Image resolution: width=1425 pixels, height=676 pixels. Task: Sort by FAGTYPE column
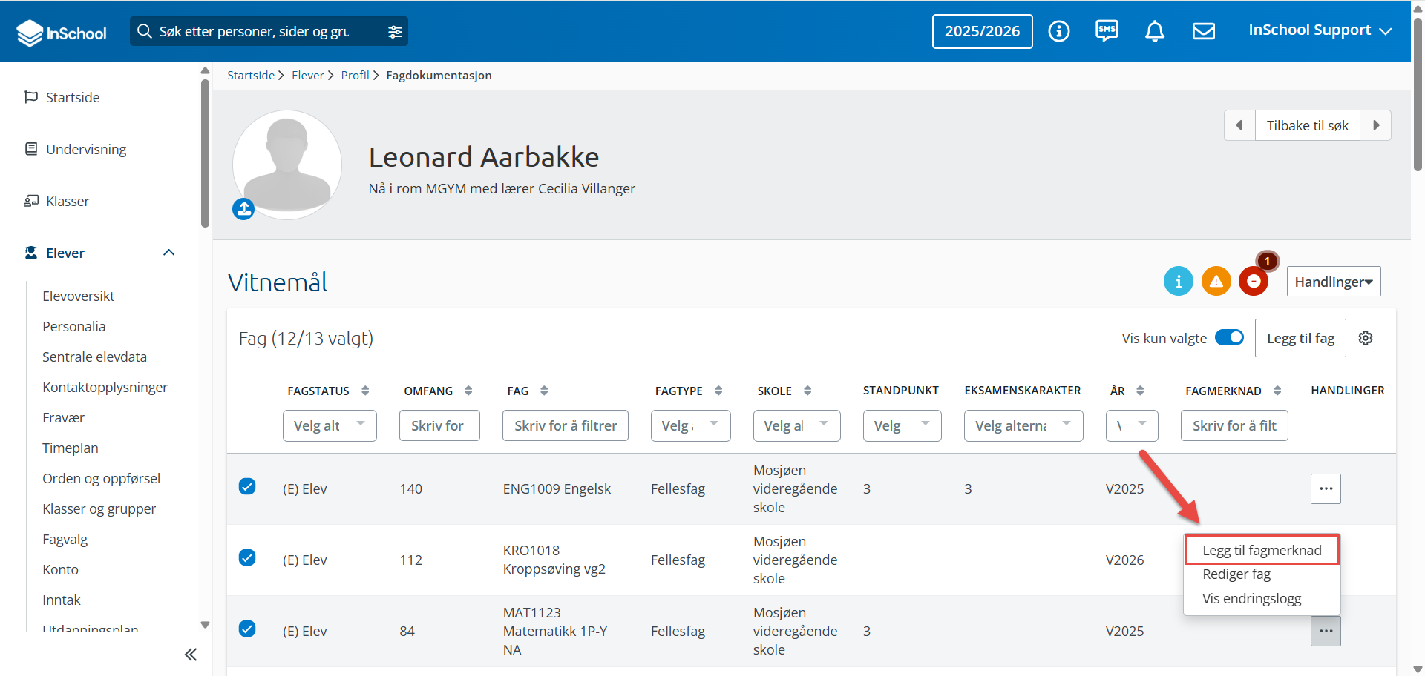point(718,391)
